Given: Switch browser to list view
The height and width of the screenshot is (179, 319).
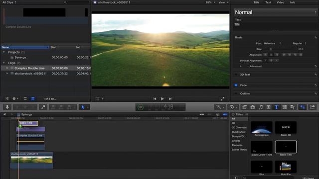Looking at the screenshot, I should click(32, 99).
